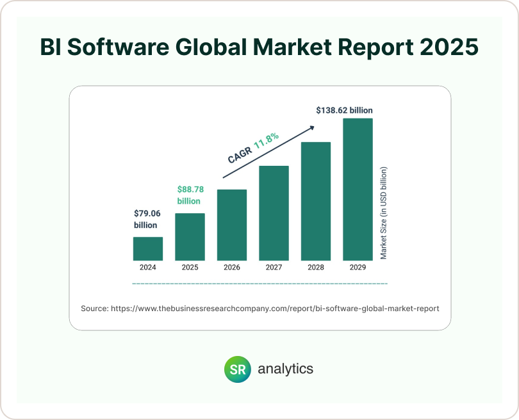519x420 pixels.
Task: Select the 2025 bar in the chart
Action: [x=190, y=236]
